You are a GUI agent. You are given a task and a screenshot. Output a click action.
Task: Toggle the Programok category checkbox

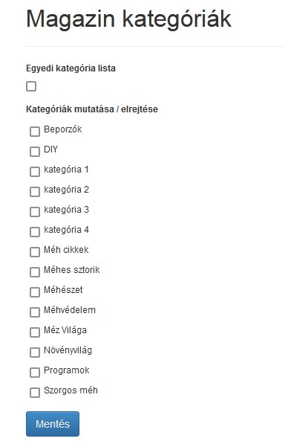coord(35,373)
